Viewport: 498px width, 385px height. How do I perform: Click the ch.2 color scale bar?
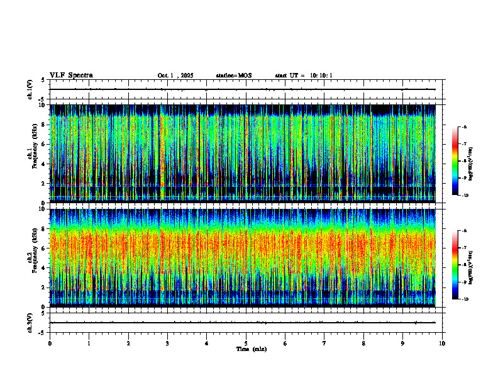point(455,265)
